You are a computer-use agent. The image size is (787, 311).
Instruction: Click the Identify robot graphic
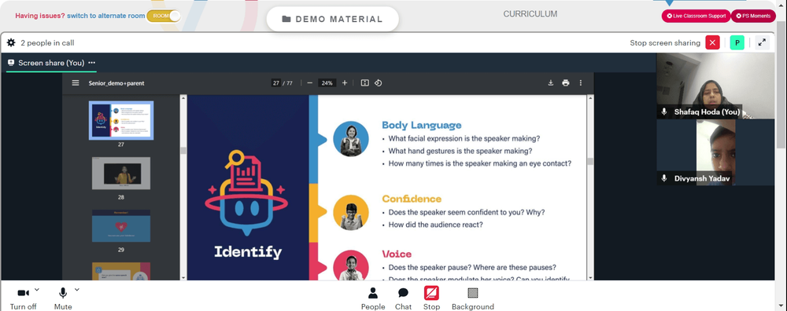(x=246, y=193)
